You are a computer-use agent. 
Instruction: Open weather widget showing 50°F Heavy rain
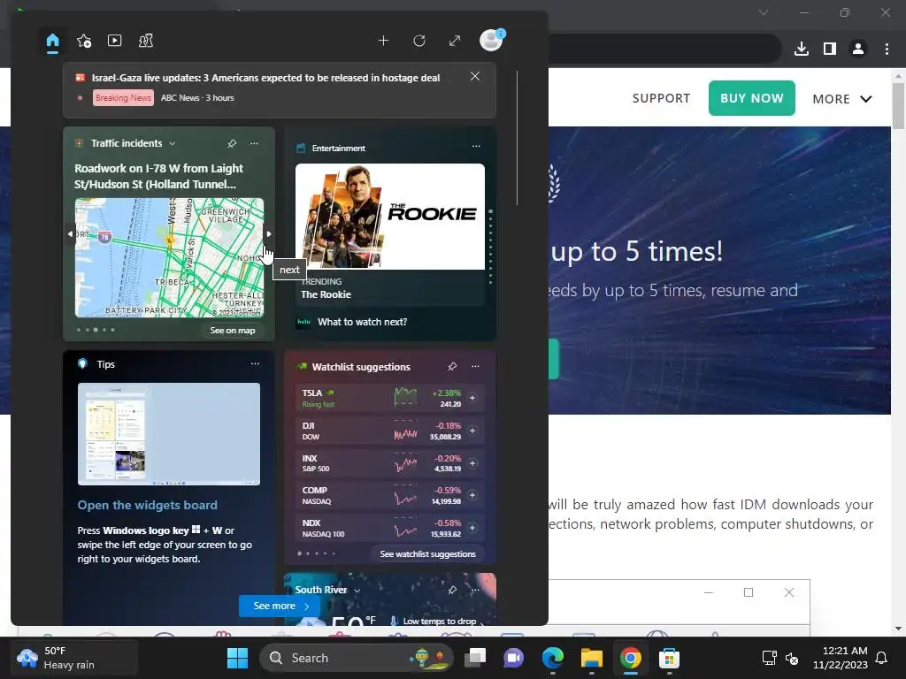tap(74, 658)
